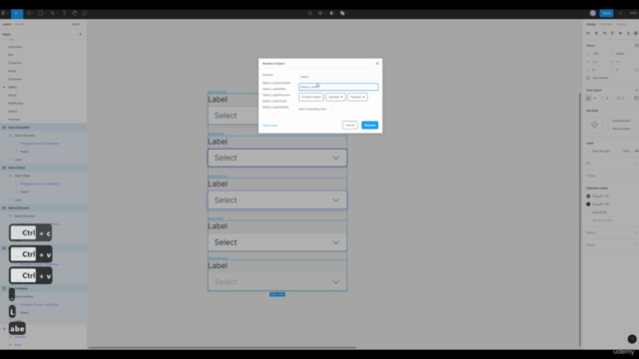Click the Match field containing Select
Viewport: 639px width, 359px height.
click(338, 77)
